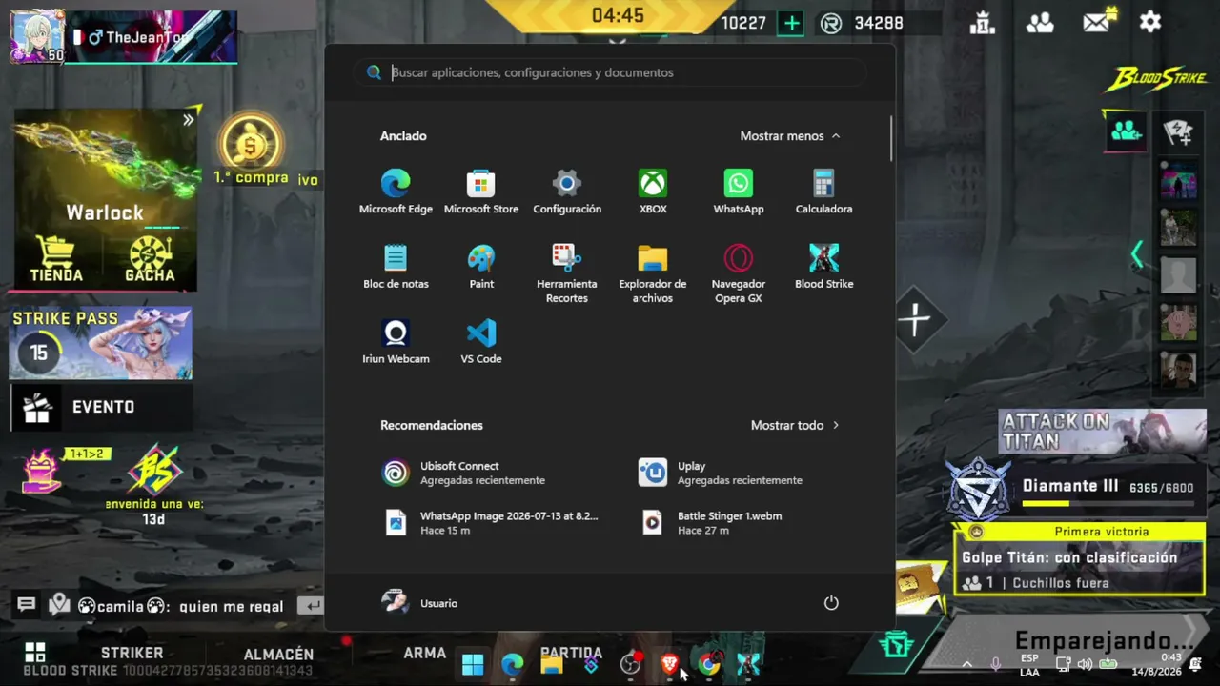Launch Microsoft Store pinned app
The width and height of the screenshot is (1220, 686).
(x=481, y=192)
